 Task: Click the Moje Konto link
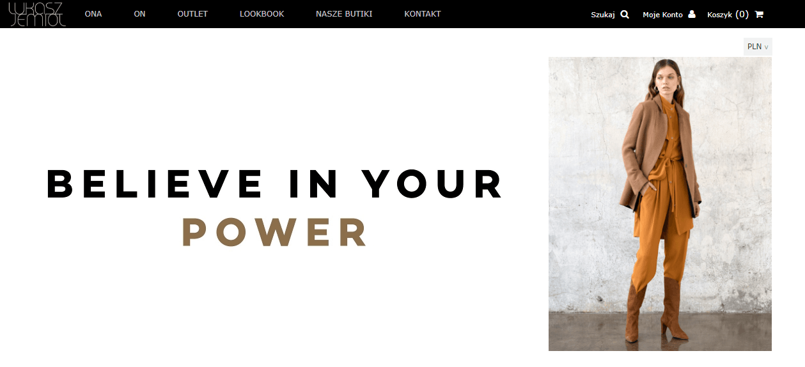point(662,15)
